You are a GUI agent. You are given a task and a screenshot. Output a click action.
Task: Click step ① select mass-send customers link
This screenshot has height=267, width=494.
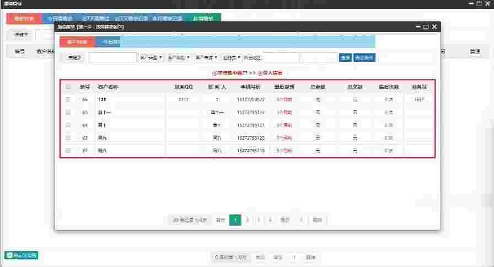pyautogui.click(x=230, y=73)
